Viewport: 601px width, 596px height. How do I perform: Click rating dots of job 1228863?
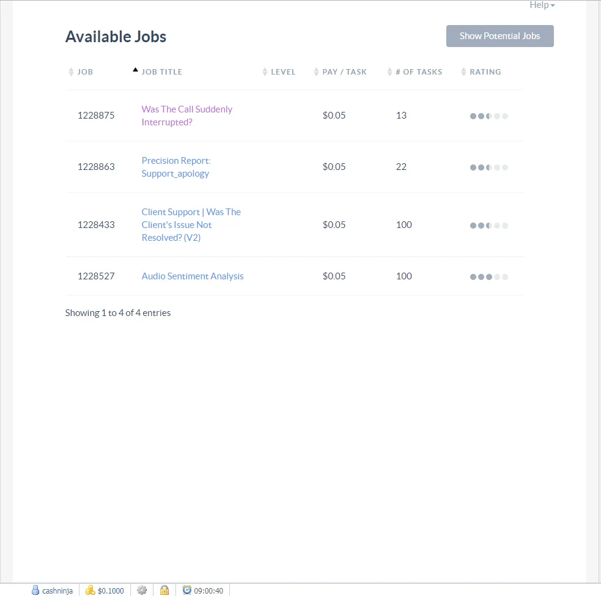pyautogui.click(x=489, y=167)
